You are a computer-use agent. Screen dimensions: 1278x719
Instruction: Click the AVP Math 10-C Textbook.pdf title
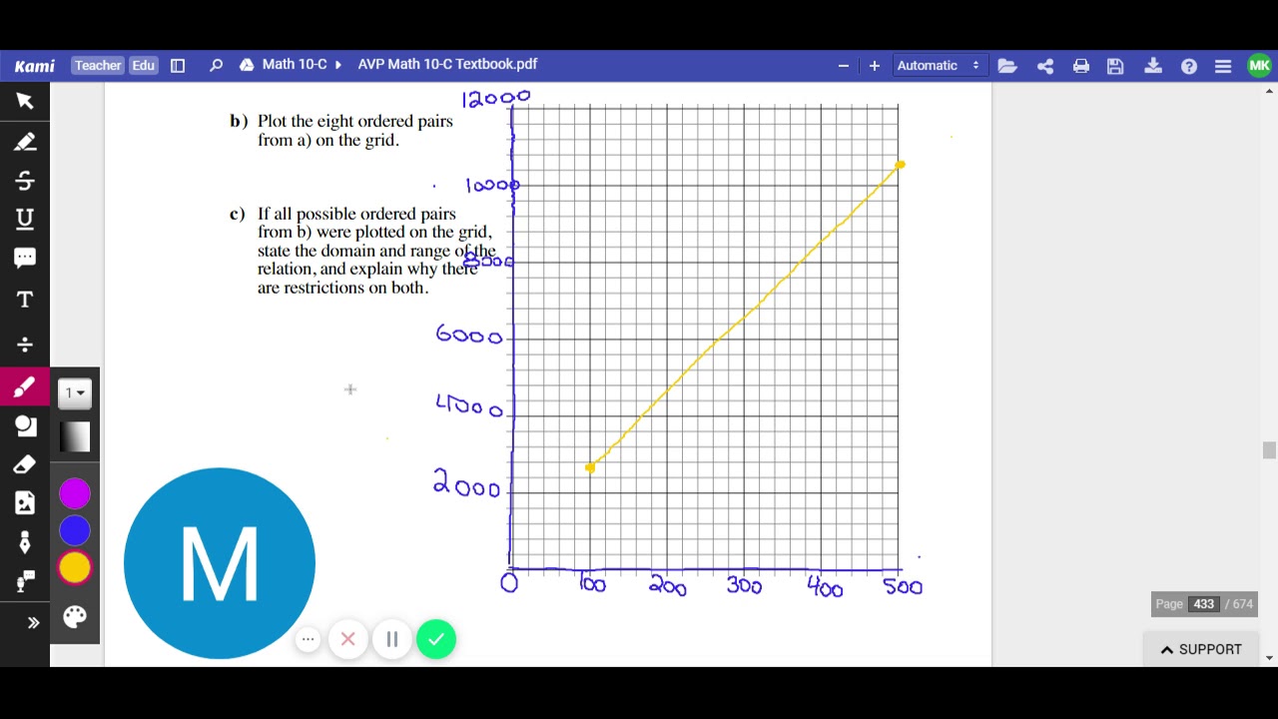tap(448, 64)
